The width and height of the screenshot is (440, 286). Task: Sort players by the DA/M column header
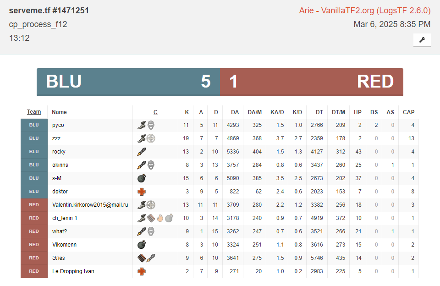point(254,112)
